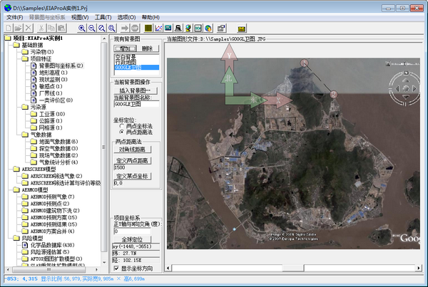Toggle 显示坐标方向 checkbox

coord(118,268)
